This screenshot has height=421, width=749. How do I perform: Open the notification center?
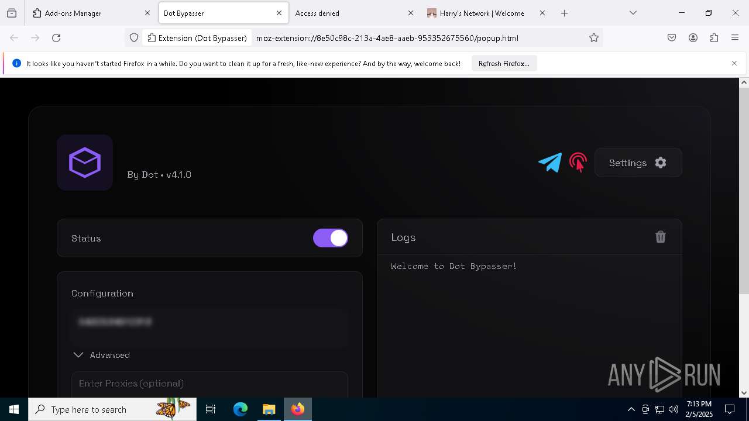(730, 409)
